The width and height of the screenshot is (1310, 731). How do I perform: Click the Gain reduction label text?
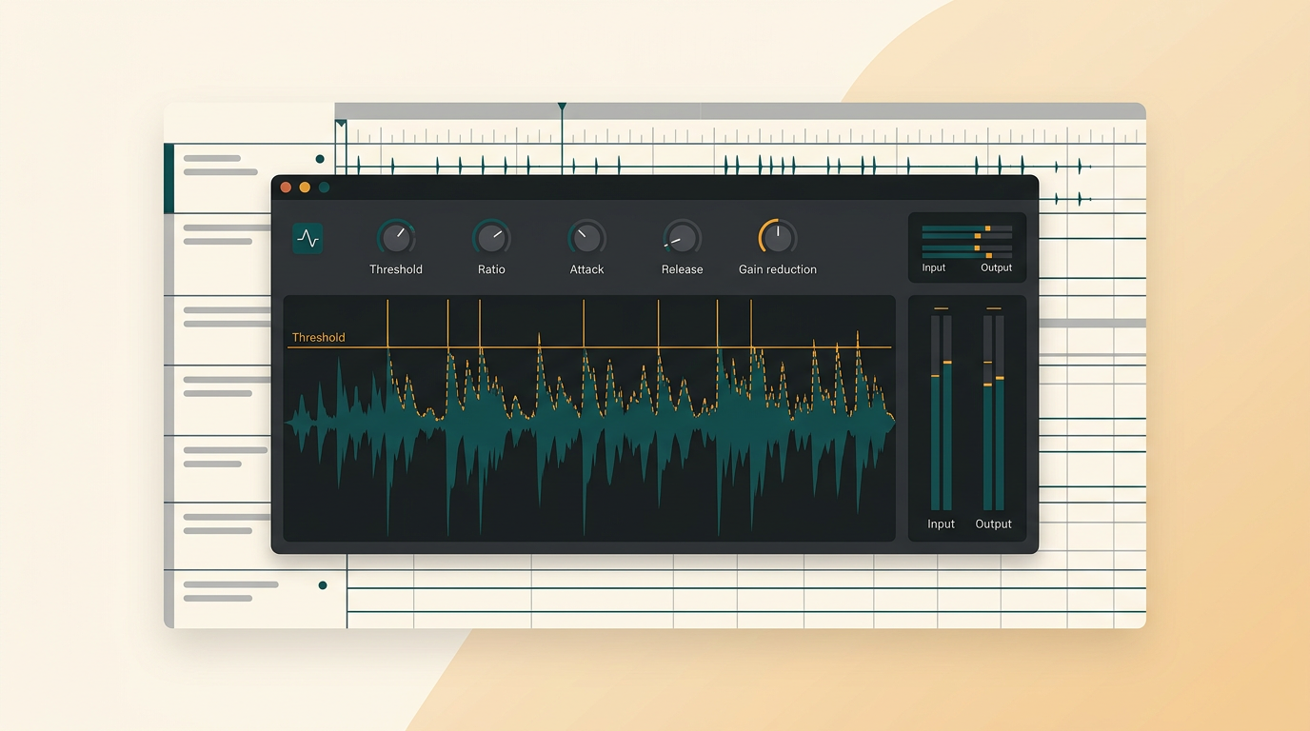tap(778, 269)
